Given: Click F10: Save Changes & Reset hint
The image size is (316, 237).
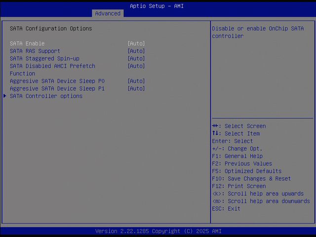Looking at the screenshot, I should click(x=251, y=179).
